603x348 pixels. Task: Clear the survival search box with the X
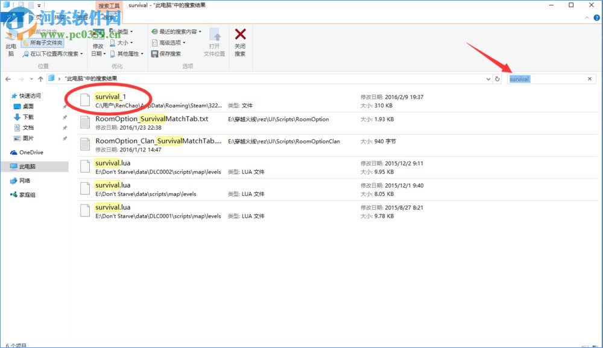click(589, 78)
